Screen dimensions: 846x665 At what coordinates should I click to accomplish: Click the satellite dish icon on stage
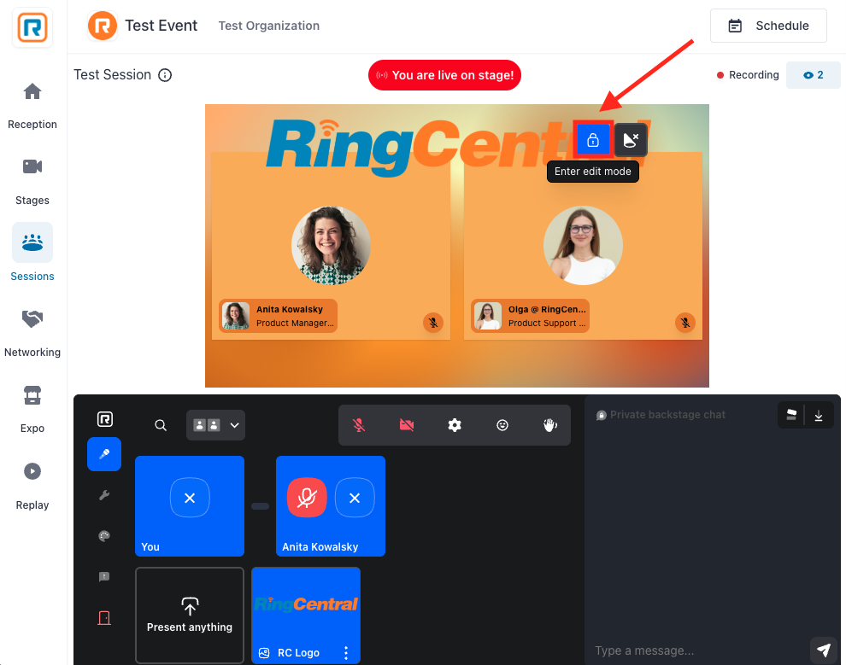631,140
